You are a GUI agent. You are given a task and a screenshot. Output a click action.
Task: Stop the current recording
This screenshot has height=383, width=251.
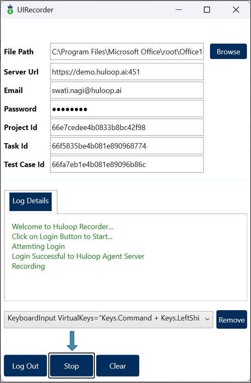pos(71,366)
